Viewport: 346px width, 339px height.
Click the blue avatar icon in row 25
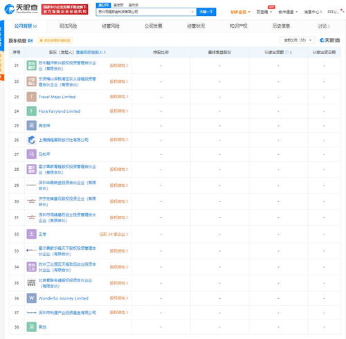click(x=31, y=126)
